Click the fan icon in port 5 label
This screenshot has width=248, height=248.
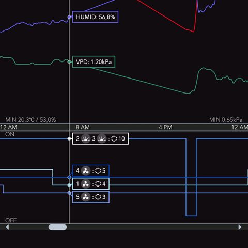[86, 197]
